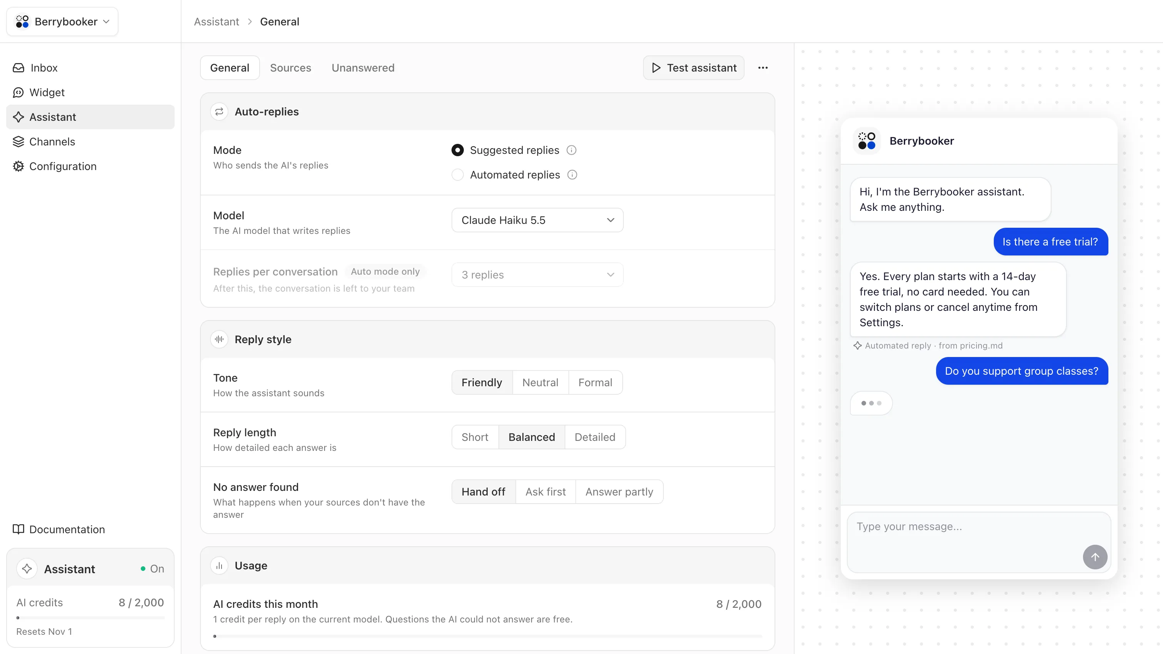Click the Channels layers icon

coord(18,142)
